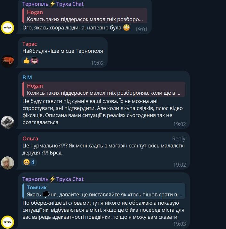The height and width of the screenshot is (229, 226).
Task: Click the 19:02 timestamp on Ольга's message
Action: click(180, 165)
